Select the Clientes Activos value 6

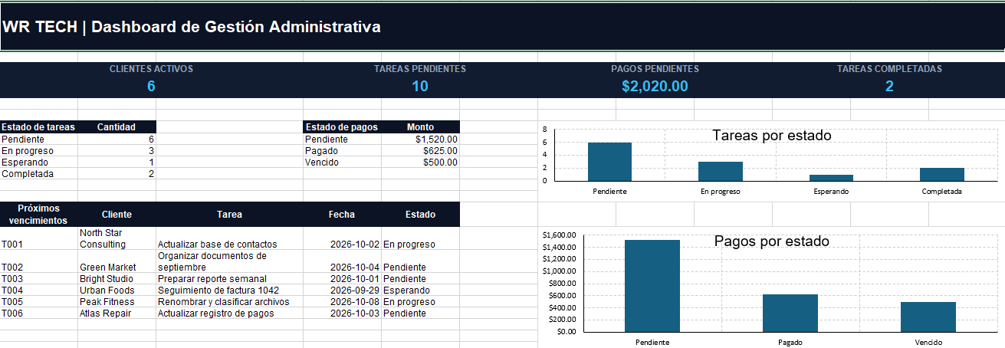(151, 86)
